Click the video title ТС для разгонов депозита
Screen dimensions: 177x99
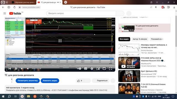click(x=19, y=75)
